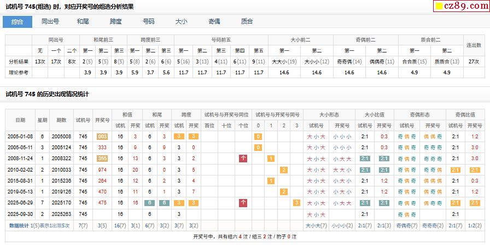This screenshot has width=490, height=246.
Task: Click the red up-arrow in the 2025-06-29 row
Action: tap(243, 203)
